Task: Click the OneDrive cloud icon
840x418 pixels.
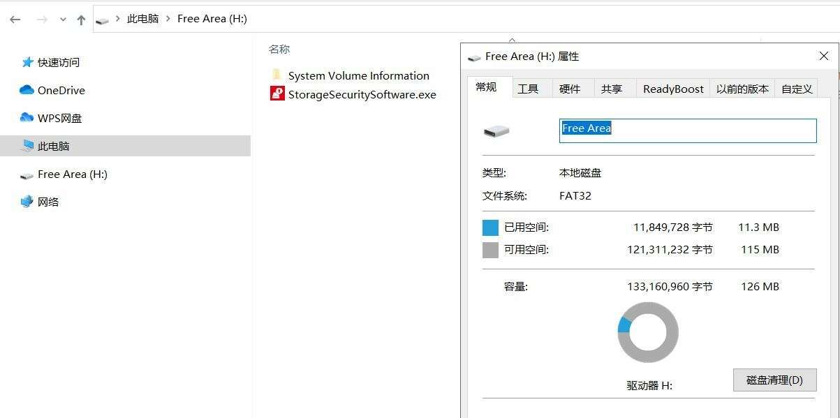Action: 27,90
